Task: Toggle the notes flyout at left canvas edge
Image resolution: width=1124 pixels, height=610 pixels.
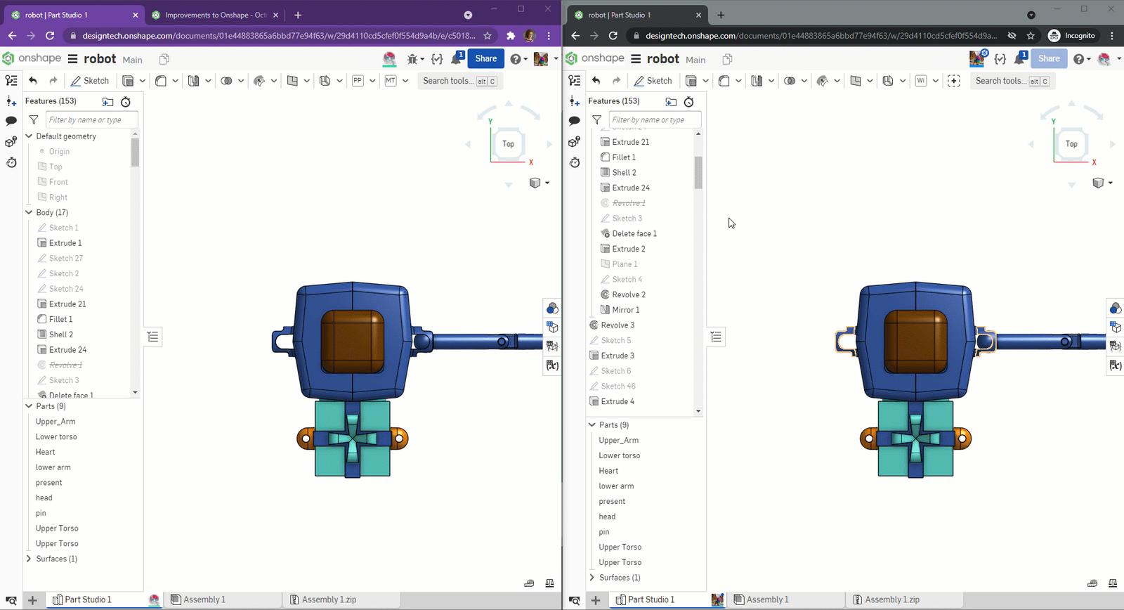Action: 153,337
